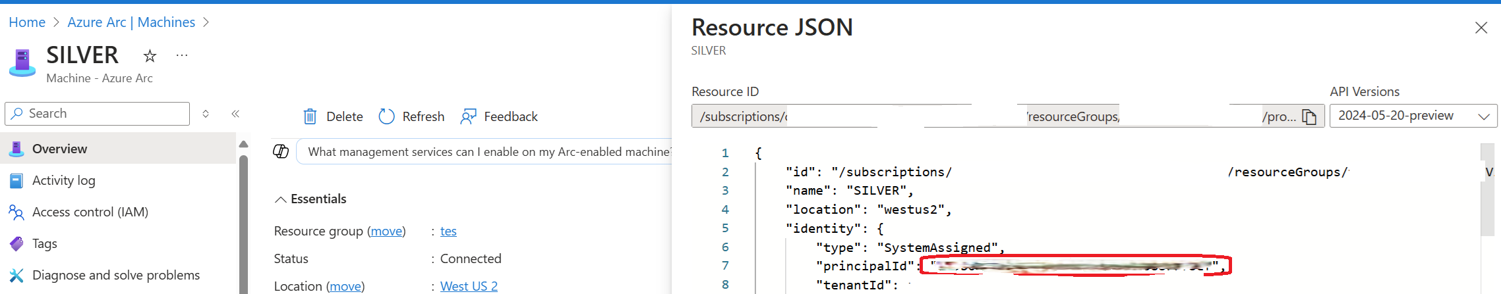1501x294 pixels.
Task: Collapse the sidebar with double chevron
Action: click(235, 114)
